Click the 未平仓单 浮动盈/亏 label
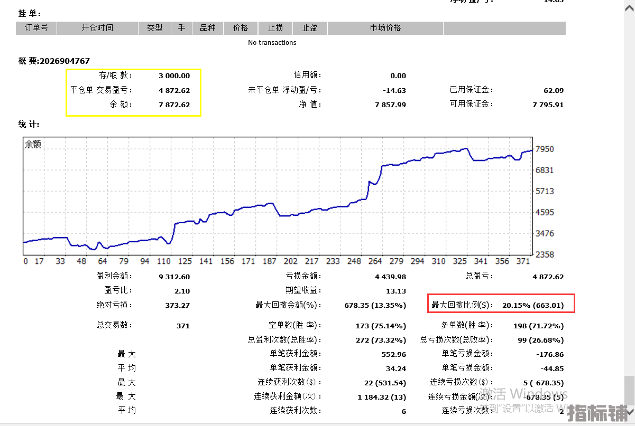The image size is (635, 426). [284, 90]
